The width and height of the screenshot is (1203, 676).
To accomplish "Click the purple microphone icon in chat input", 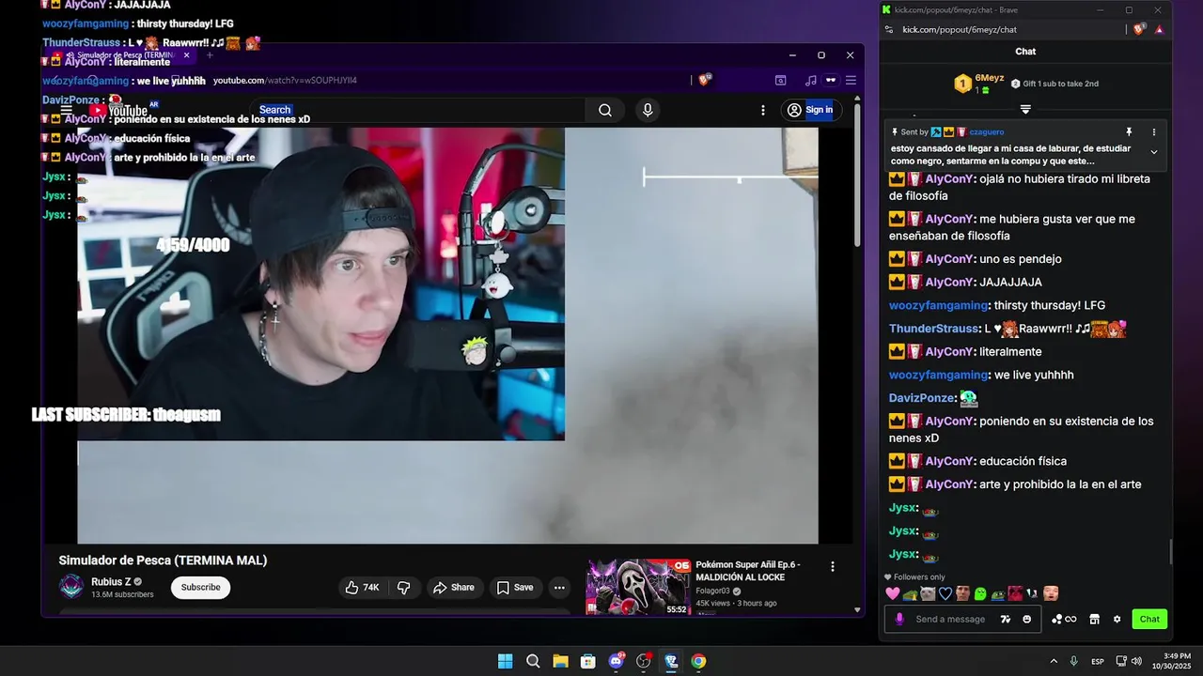I will pyautogui.click(x=899, y=619).
